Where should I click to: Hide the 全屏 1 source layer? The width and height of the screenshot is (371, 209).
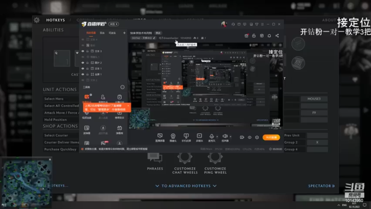pyautogui.click(x=83, y=74)
